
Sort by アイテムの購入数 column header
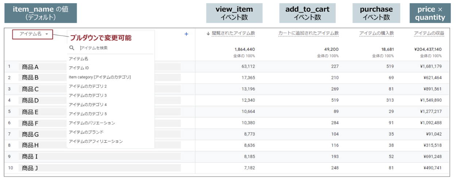pyautogui.click(x=376, y=33)
